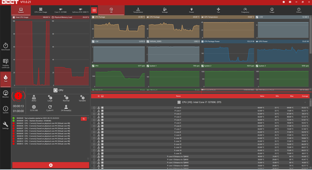Tick the P-core 2 Distance to TjMAX checkbox

pyautogui.click(x=94, y=163)
